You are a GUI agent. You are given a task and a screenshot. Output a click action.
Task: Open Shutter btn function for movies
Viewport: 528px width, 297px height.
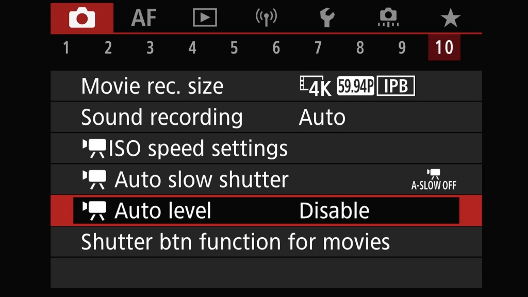pyautogui.click(x=235, y=242)
